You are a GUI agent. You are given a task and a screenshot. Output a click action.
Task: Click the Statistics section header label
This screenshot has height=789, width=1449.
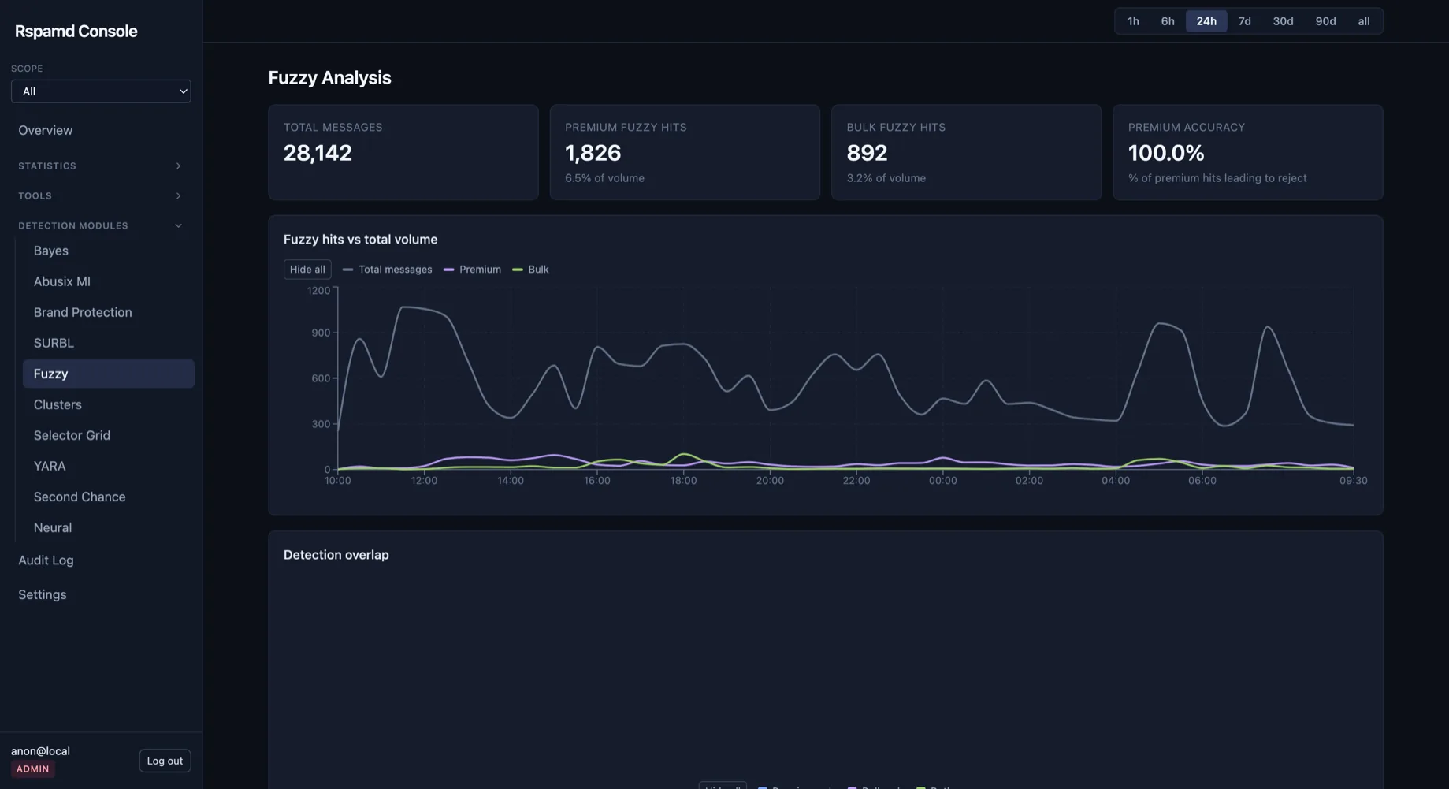(x=47, y=166)
